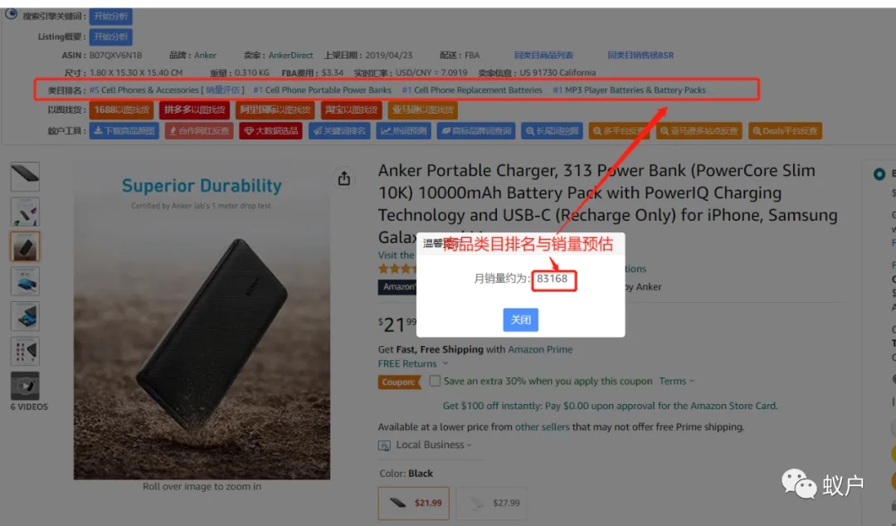Open the 热词预测 chart tool
The image size is (896, 526).
(x=403, y=131)
